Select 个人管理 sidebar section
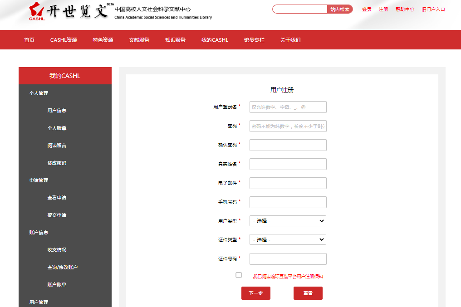The width and height of the screenshot is (461, 307). [x=39, y=93]
